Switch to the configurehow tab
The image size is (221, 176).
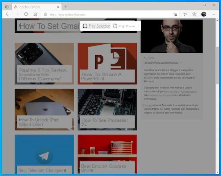click(x=37, y=7)
